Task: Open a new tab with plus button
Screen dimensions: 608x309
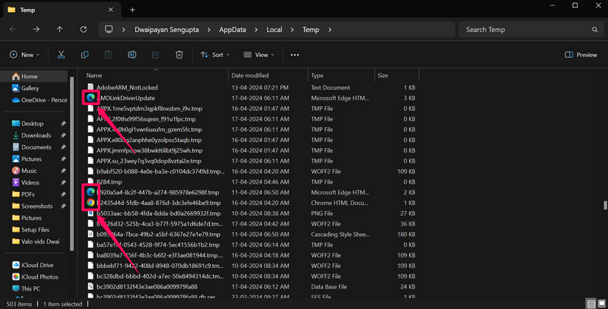Action: (132, 10)
